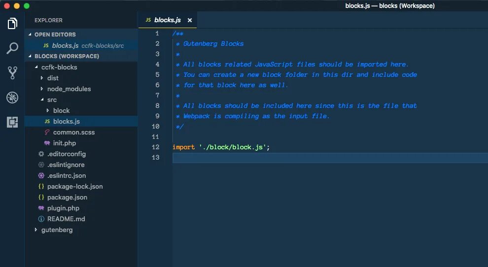The image size is (488, 267).
Task: Click the import keyword on line 12
Action: [x=183, y=147]
